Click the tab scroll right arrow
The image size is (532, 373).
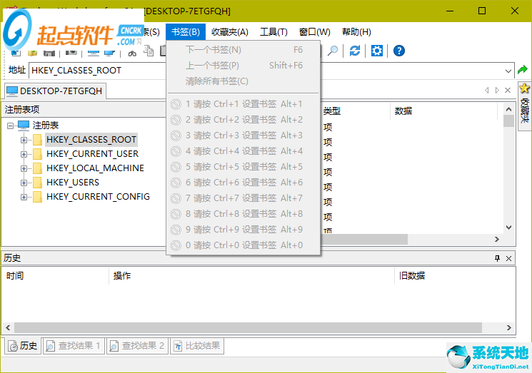point(497,90)
